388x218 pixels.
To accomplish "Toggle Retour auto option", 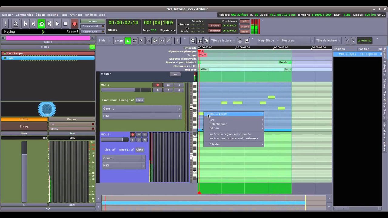I will click(x=92, y=31).
